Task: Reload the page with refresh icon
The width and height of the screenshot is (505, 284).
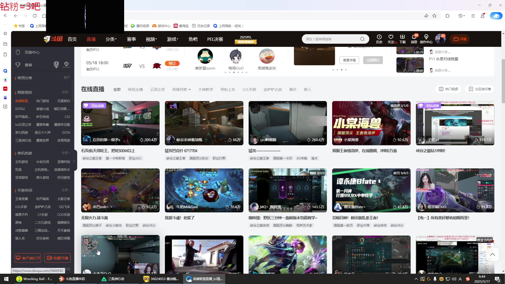Action: point(35,16)
